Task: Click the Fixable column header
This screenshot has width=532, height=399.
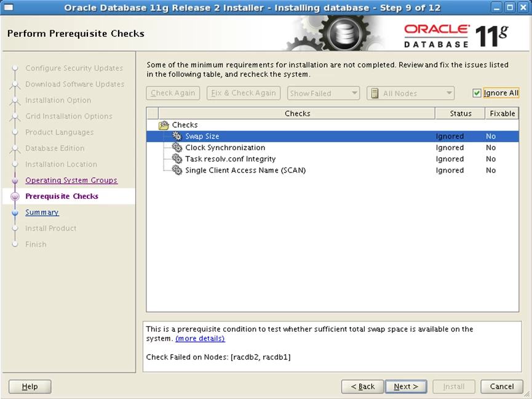Action: click(502, 113)
